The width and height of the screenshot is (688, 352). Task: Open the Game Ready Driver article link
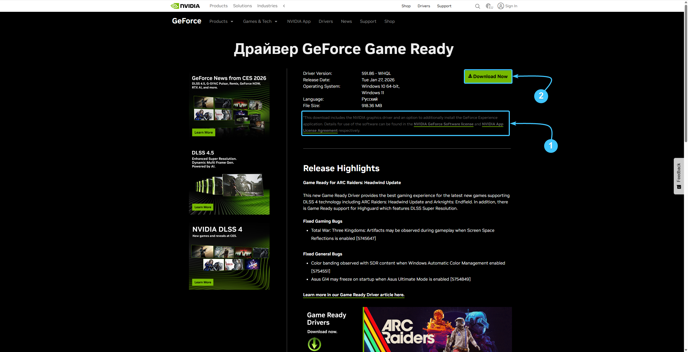coord(353,295)
